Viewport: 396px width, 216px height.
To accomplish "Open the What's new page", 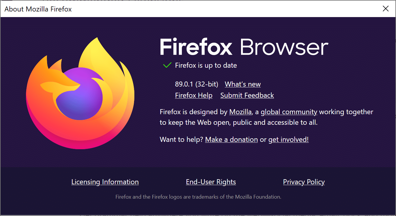I will pyautogui.click(x=242, y=84).
